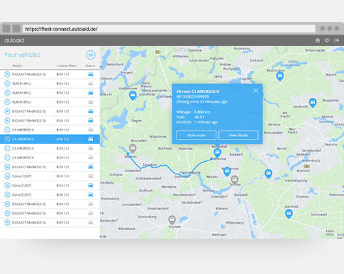Click the first gray browser navigation square
The width and height of the screenshot is (344, 274).
coord(7,29)
